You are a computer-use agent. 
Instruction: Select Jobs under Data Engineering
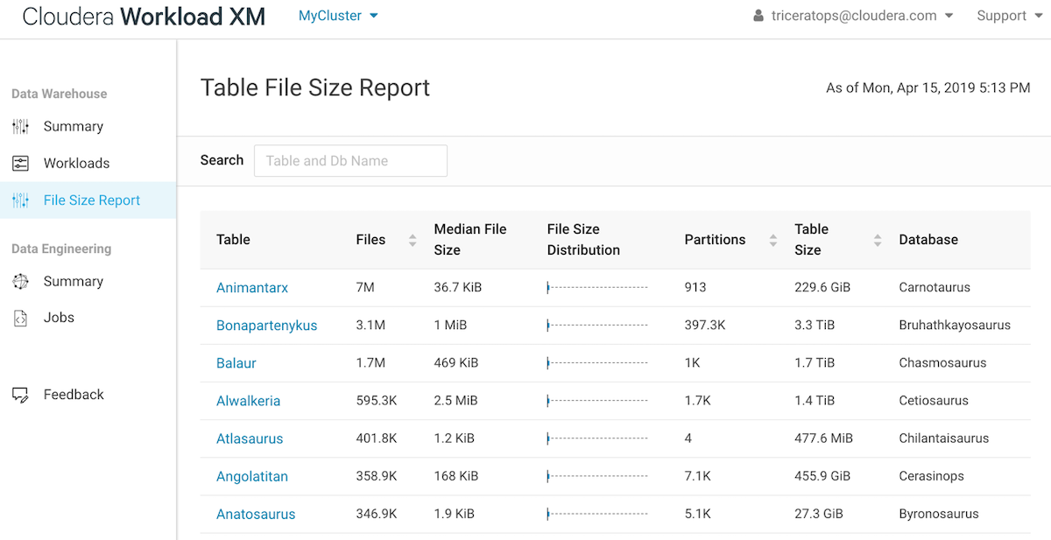coord(59,319)
